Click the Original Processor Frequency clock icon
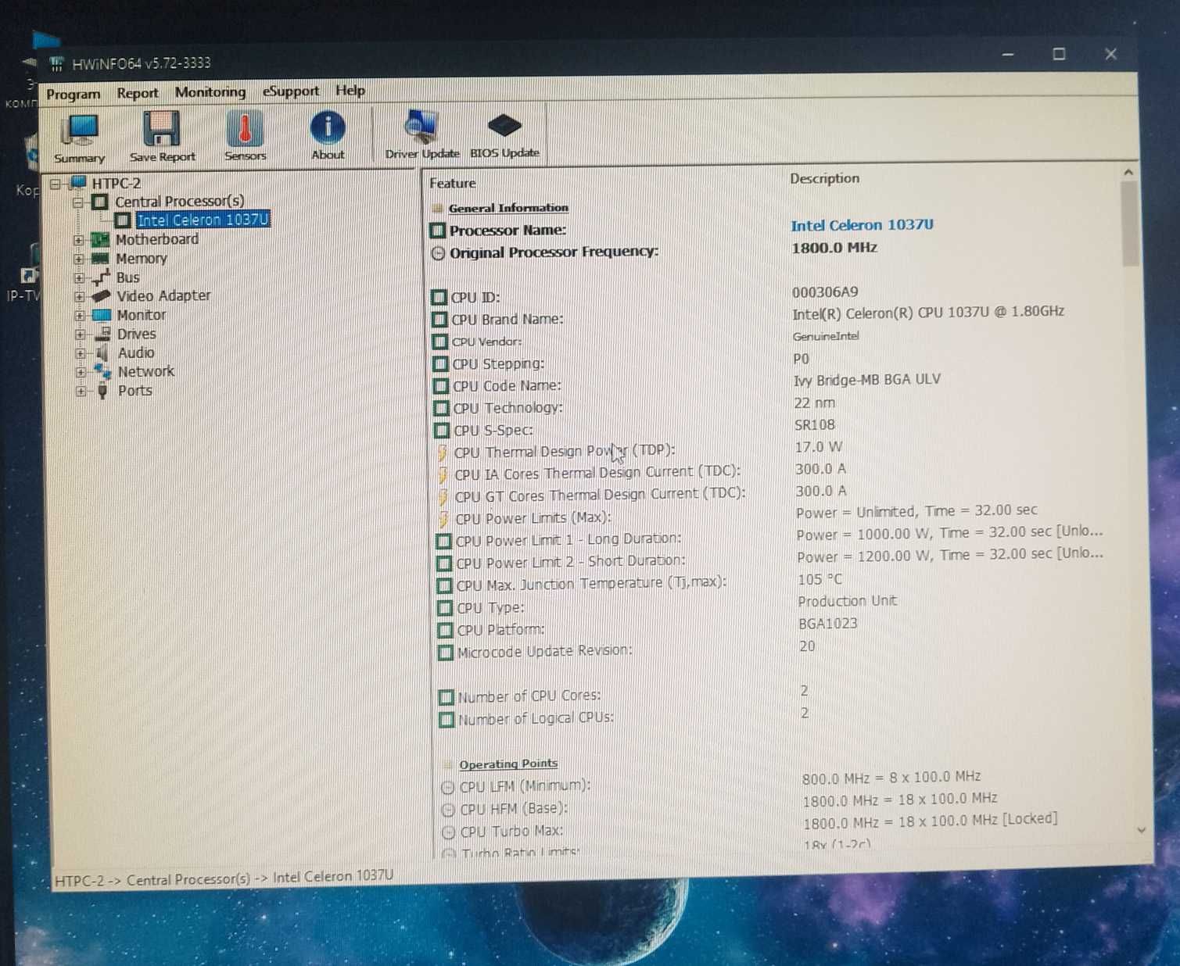 (439, 253)
